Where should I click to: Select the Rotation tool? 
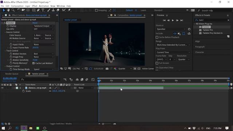pyautogui.click(x=19, y=10)
